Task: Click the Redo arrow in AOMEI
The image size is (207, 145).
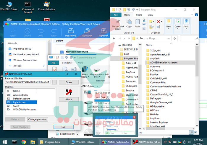Action: [54, 31]
